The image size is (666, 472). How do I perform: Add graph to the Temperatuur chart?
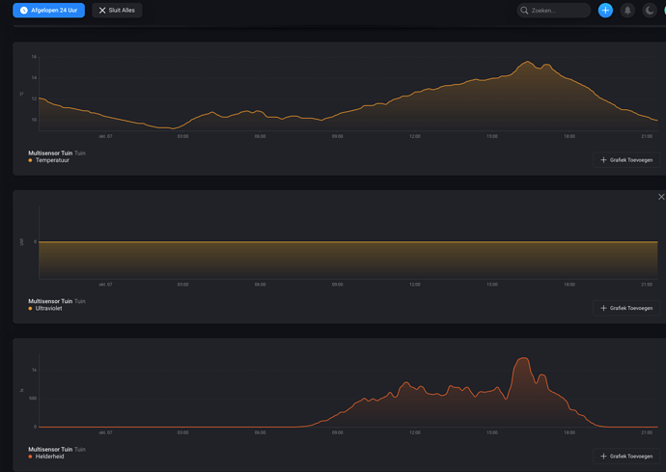click(x=626, y=160)
